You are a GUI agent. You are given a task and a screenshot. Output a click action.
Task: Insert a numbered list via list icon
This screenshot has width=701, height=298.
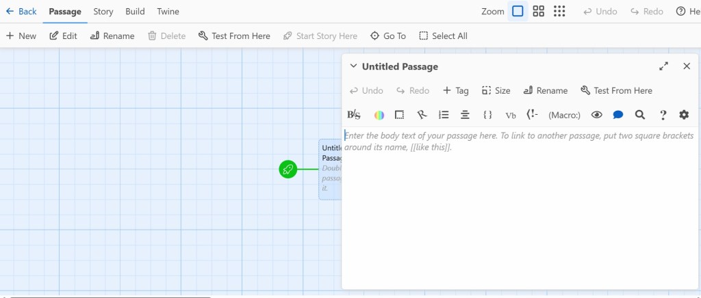444,115
